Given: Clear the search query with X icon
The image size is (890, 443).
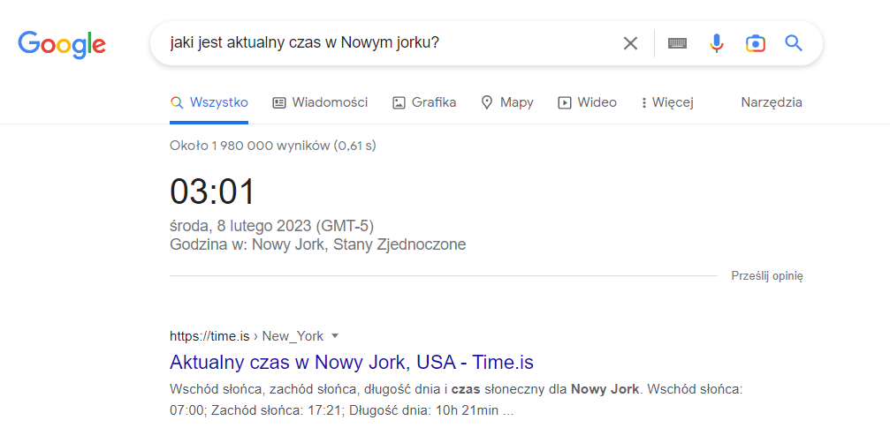Looking at the screenshot, I should click(x=630, y=43).
